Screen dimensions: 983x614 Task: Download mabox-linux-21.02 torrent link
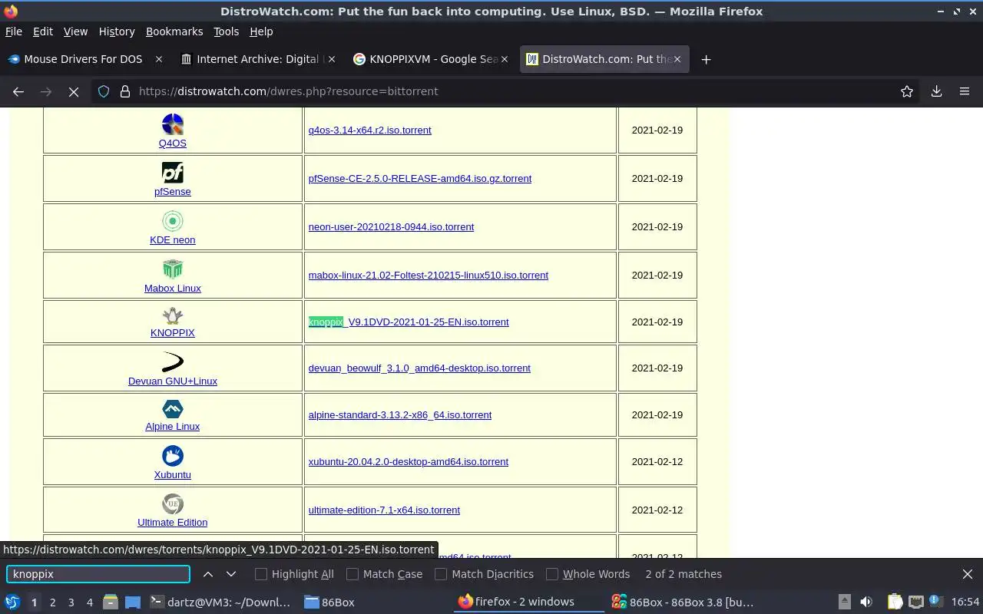(x=429, y=276)
